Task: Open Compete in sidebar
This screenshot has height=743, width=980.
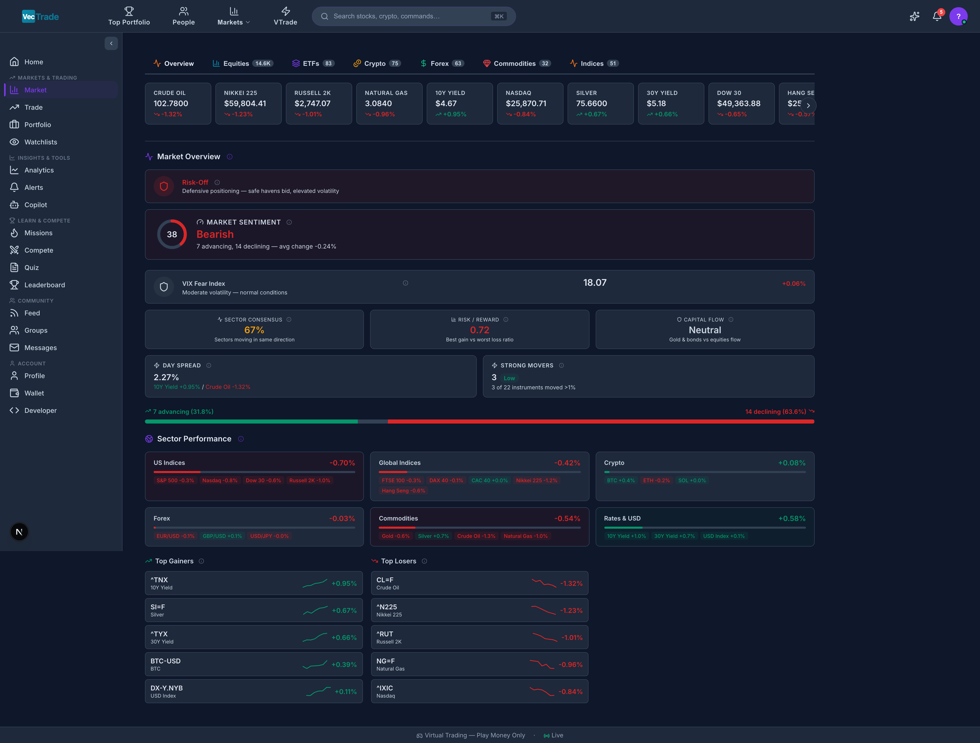Action: pos(61,250)
